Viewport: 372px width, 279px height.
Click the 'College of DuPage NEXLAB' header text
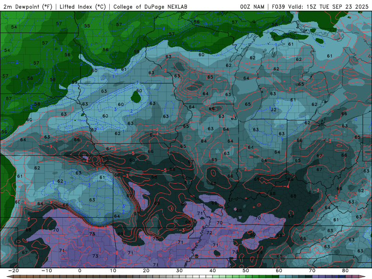150,7
